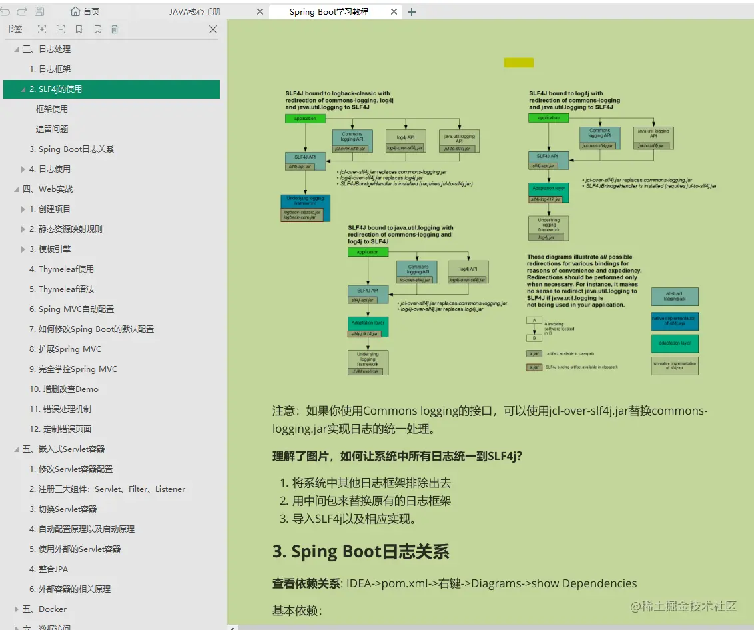Open bookmark 5. 使用外部的Servlet容器
This screenshot has height=630, width=754.
[75, 549]
